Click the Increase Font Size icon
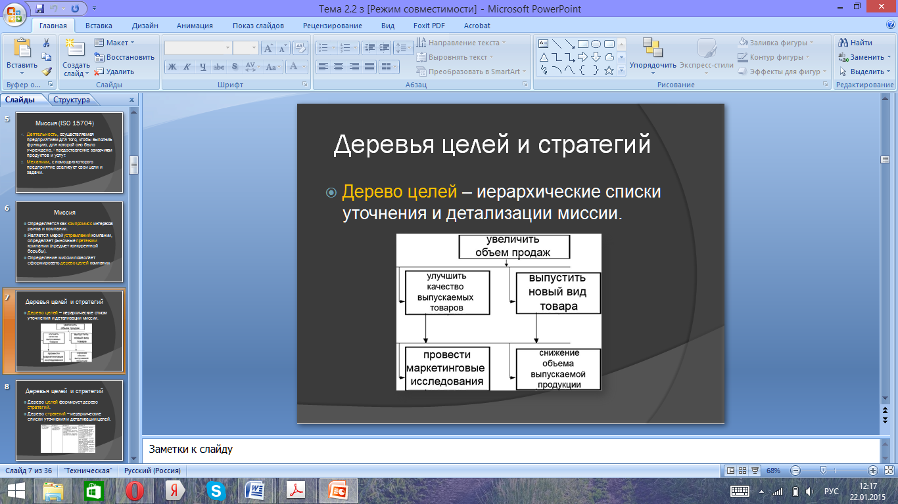 [269, 48]
